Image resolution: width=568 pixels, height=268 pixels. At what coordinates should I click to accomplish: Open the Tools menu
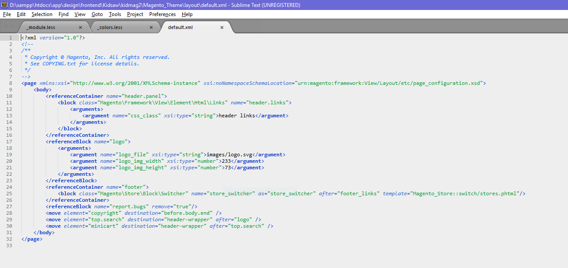(x=115, y=14)
